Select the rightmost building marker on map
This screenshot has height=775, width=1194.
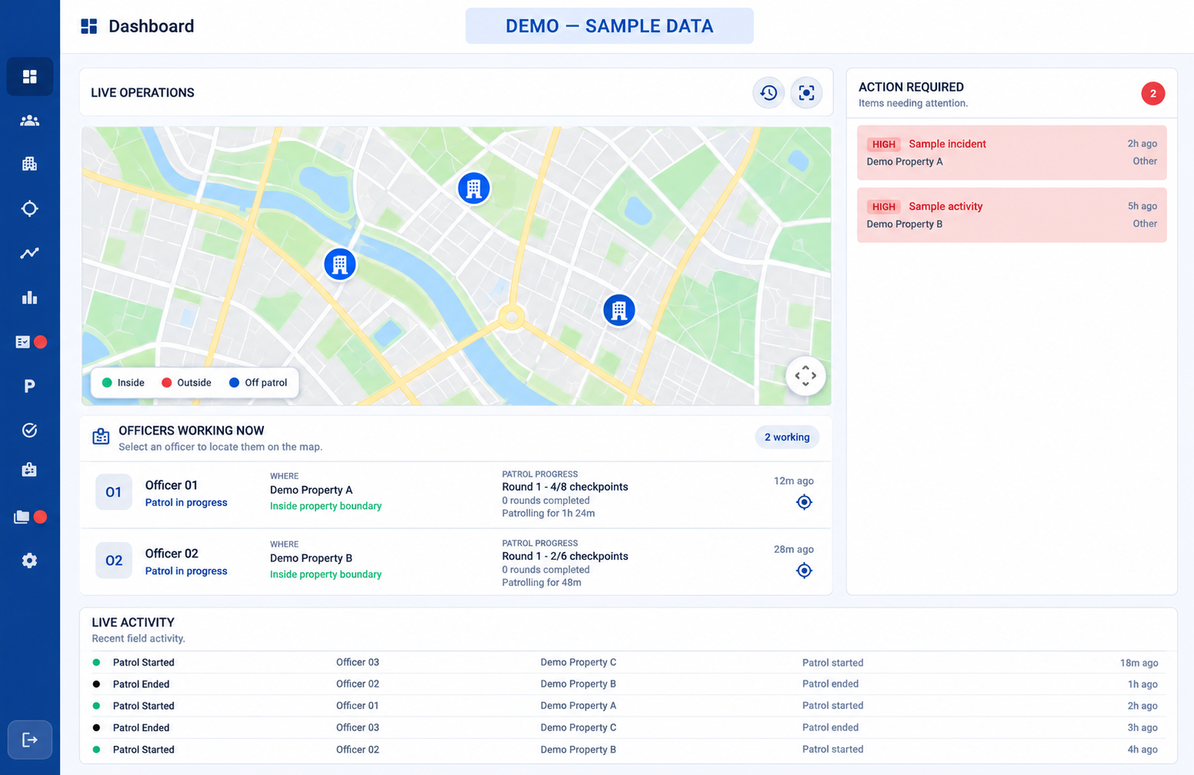click(619, 310)
